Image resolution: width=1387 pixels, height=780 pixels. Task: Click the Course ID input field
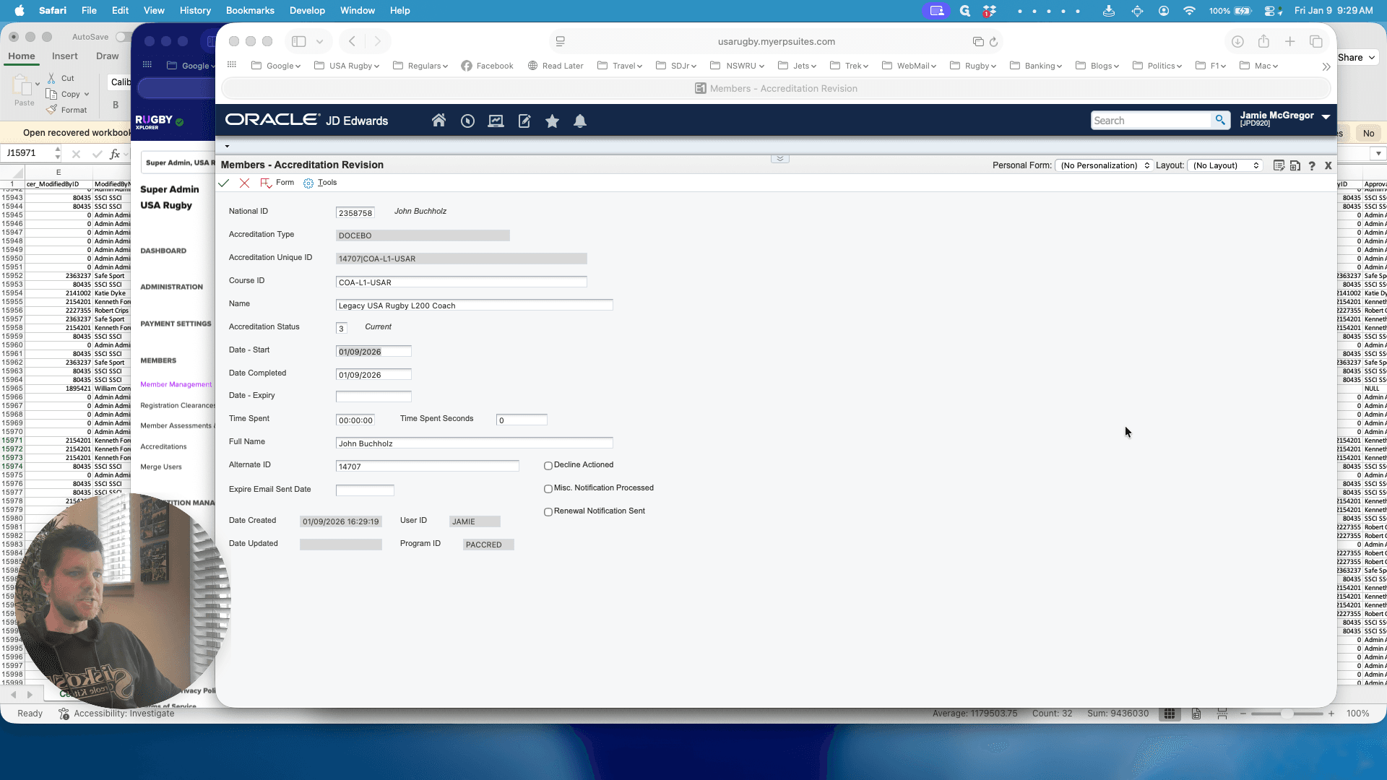pyautogui.click(x=461, y=282)
